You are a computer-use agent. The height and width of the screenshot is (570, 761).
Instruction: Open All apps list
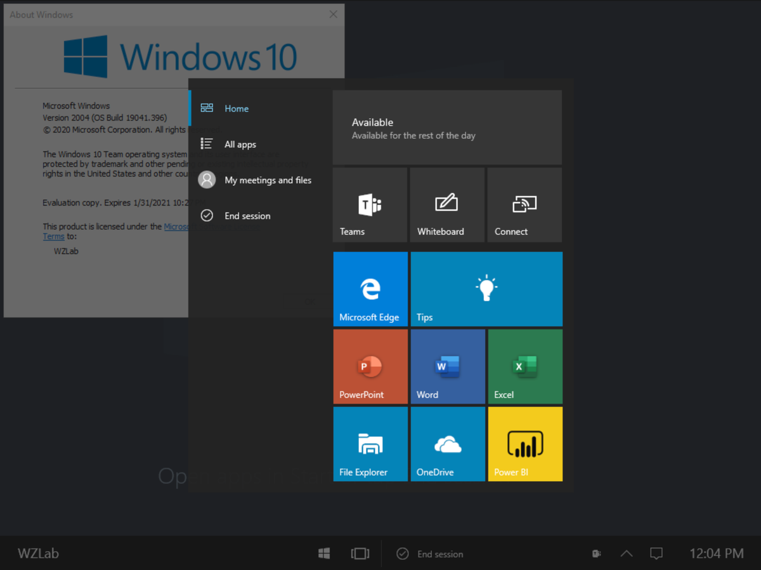260,144
